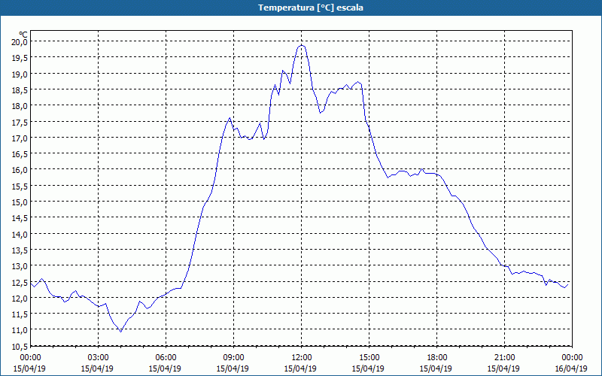Click the 20,0 y-axis label
Viewport: 602px width, 376px height.
(x=20, y=42)
